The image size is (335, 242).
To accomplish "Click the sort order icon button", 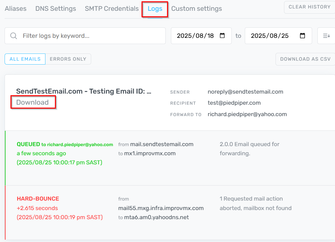I will (x=326, y=36).
